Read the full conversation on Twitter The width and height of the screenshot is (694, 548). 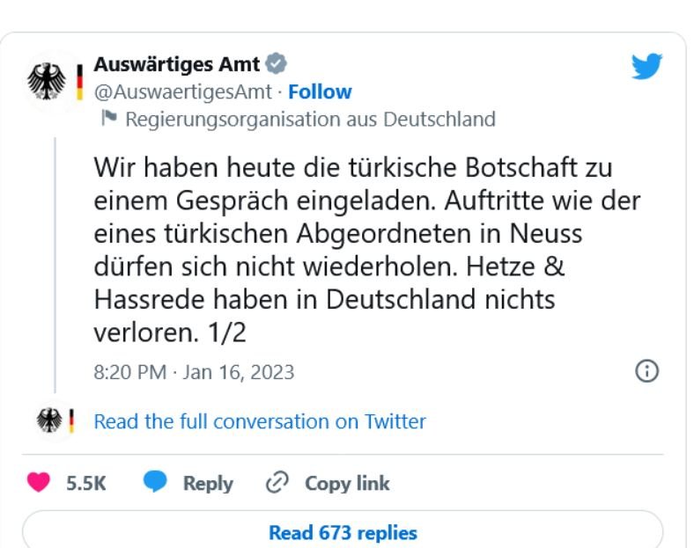pyautogui.click(x=260, y=421)
